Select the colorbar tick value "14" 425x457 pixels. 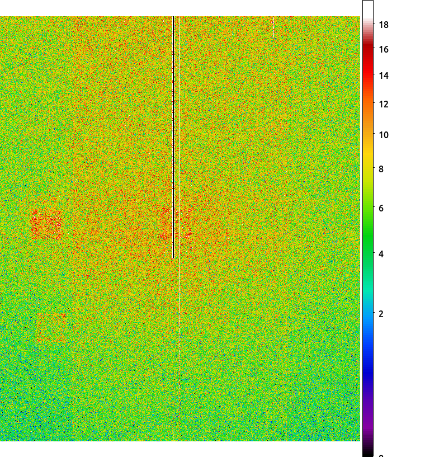(x=384, y=76)
